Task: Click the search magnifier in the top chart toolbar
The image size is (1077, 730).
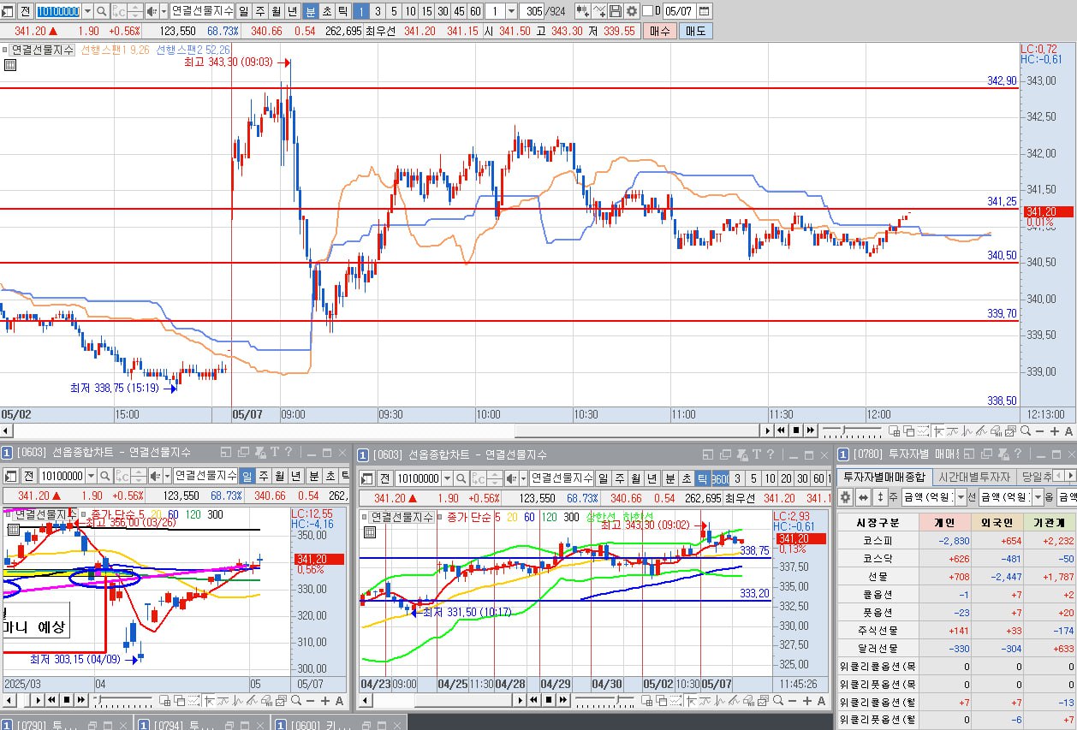Action: 101,11
